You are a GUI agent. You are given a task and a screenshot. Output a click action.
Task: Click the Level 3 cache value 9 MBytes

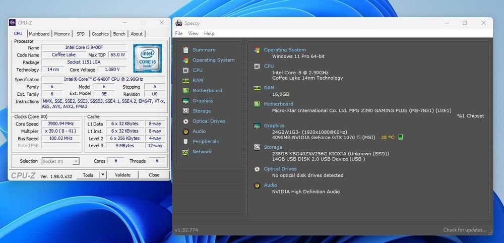coord(124,146)
